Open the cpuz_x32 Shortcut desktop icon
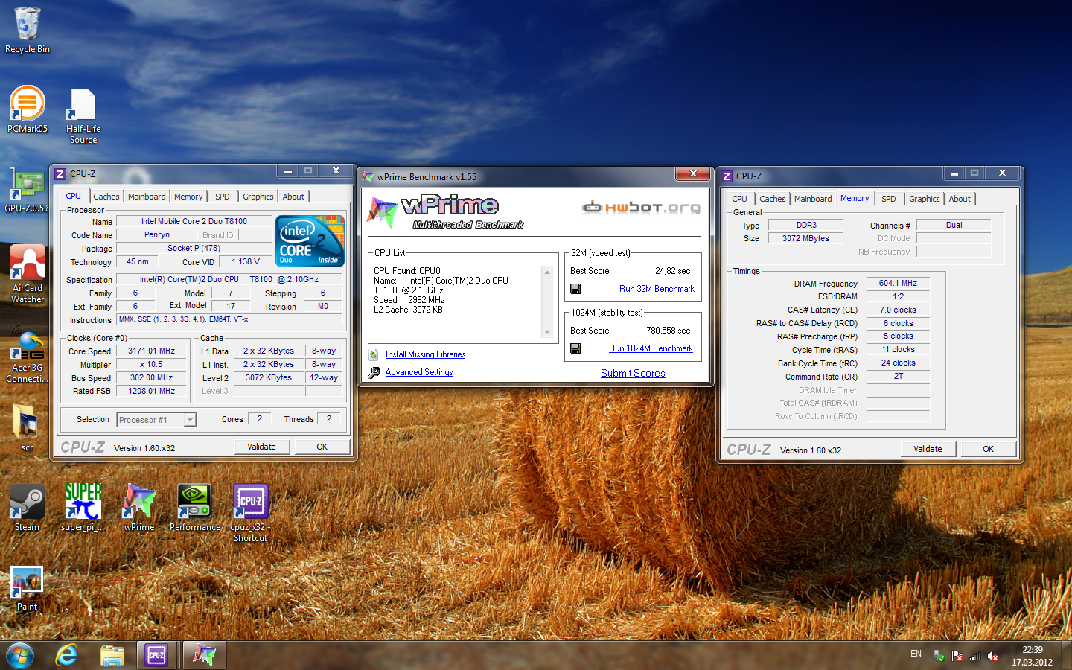The image size is (1072, 670). pos(250,513)
